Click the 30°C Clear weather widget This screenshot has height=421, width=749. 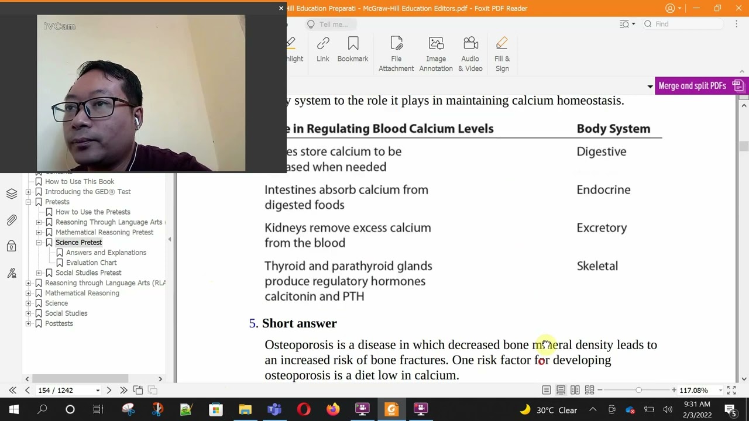tap(548, 410)
